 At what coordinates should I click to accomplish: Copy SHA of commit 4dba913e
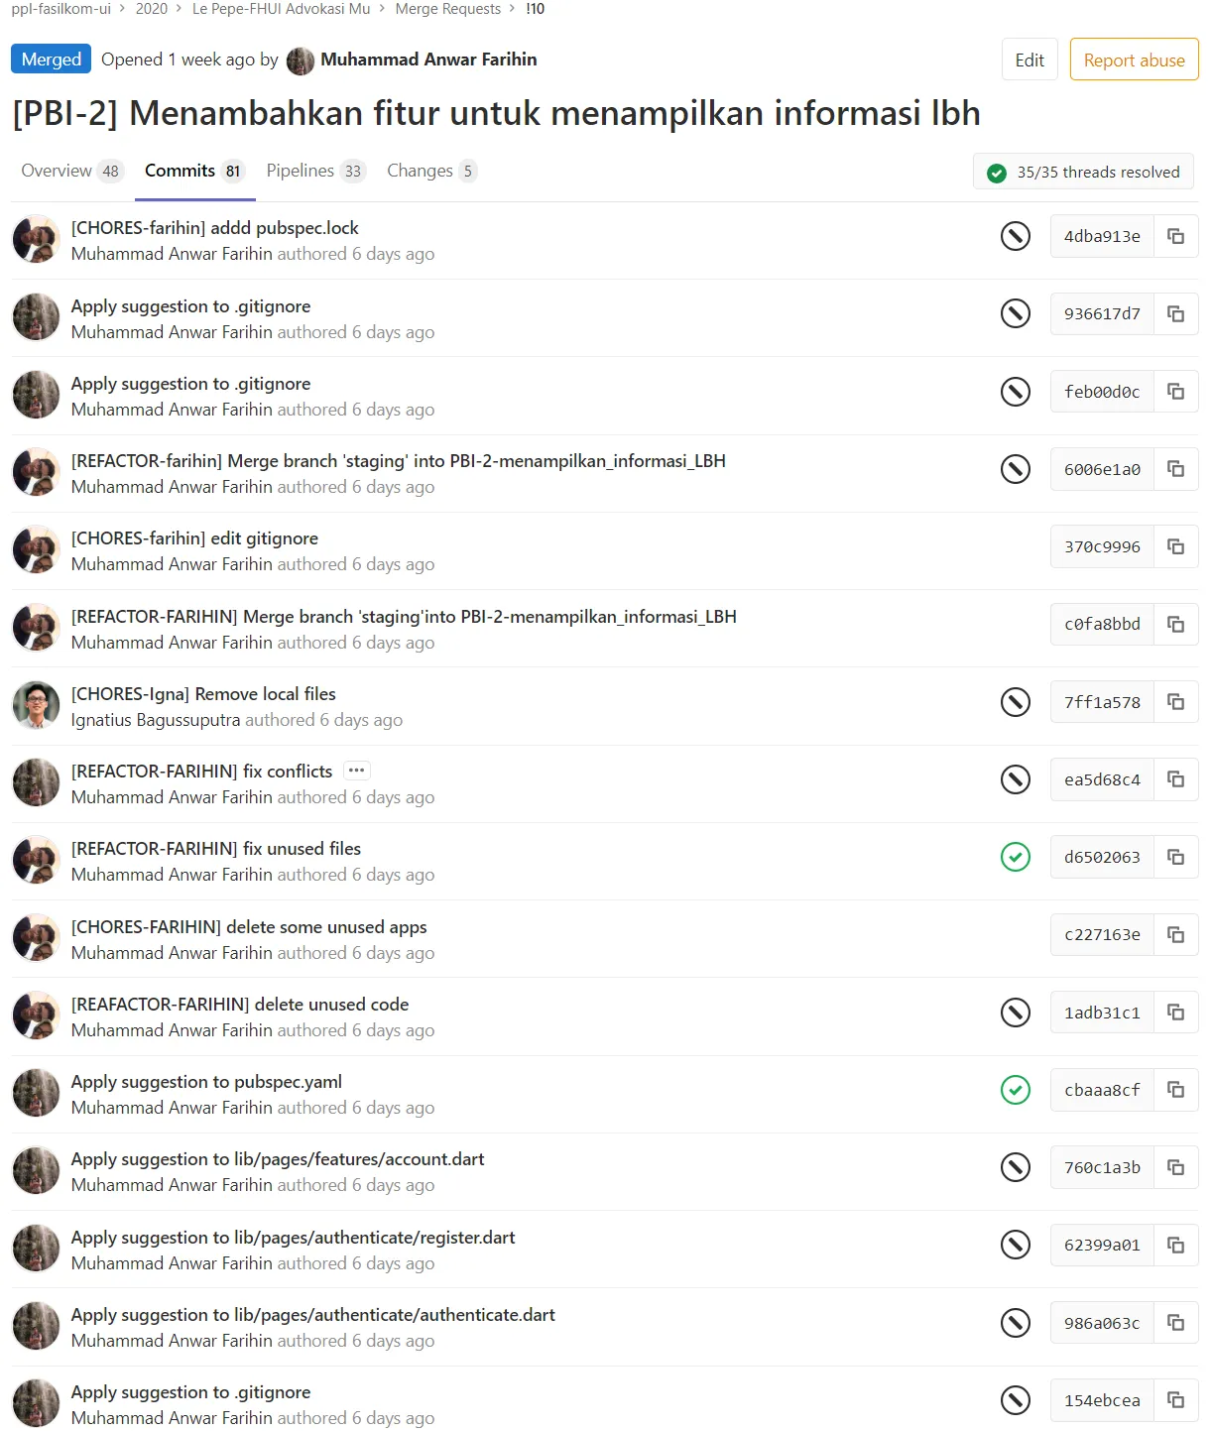click(x=1176, y=236)
